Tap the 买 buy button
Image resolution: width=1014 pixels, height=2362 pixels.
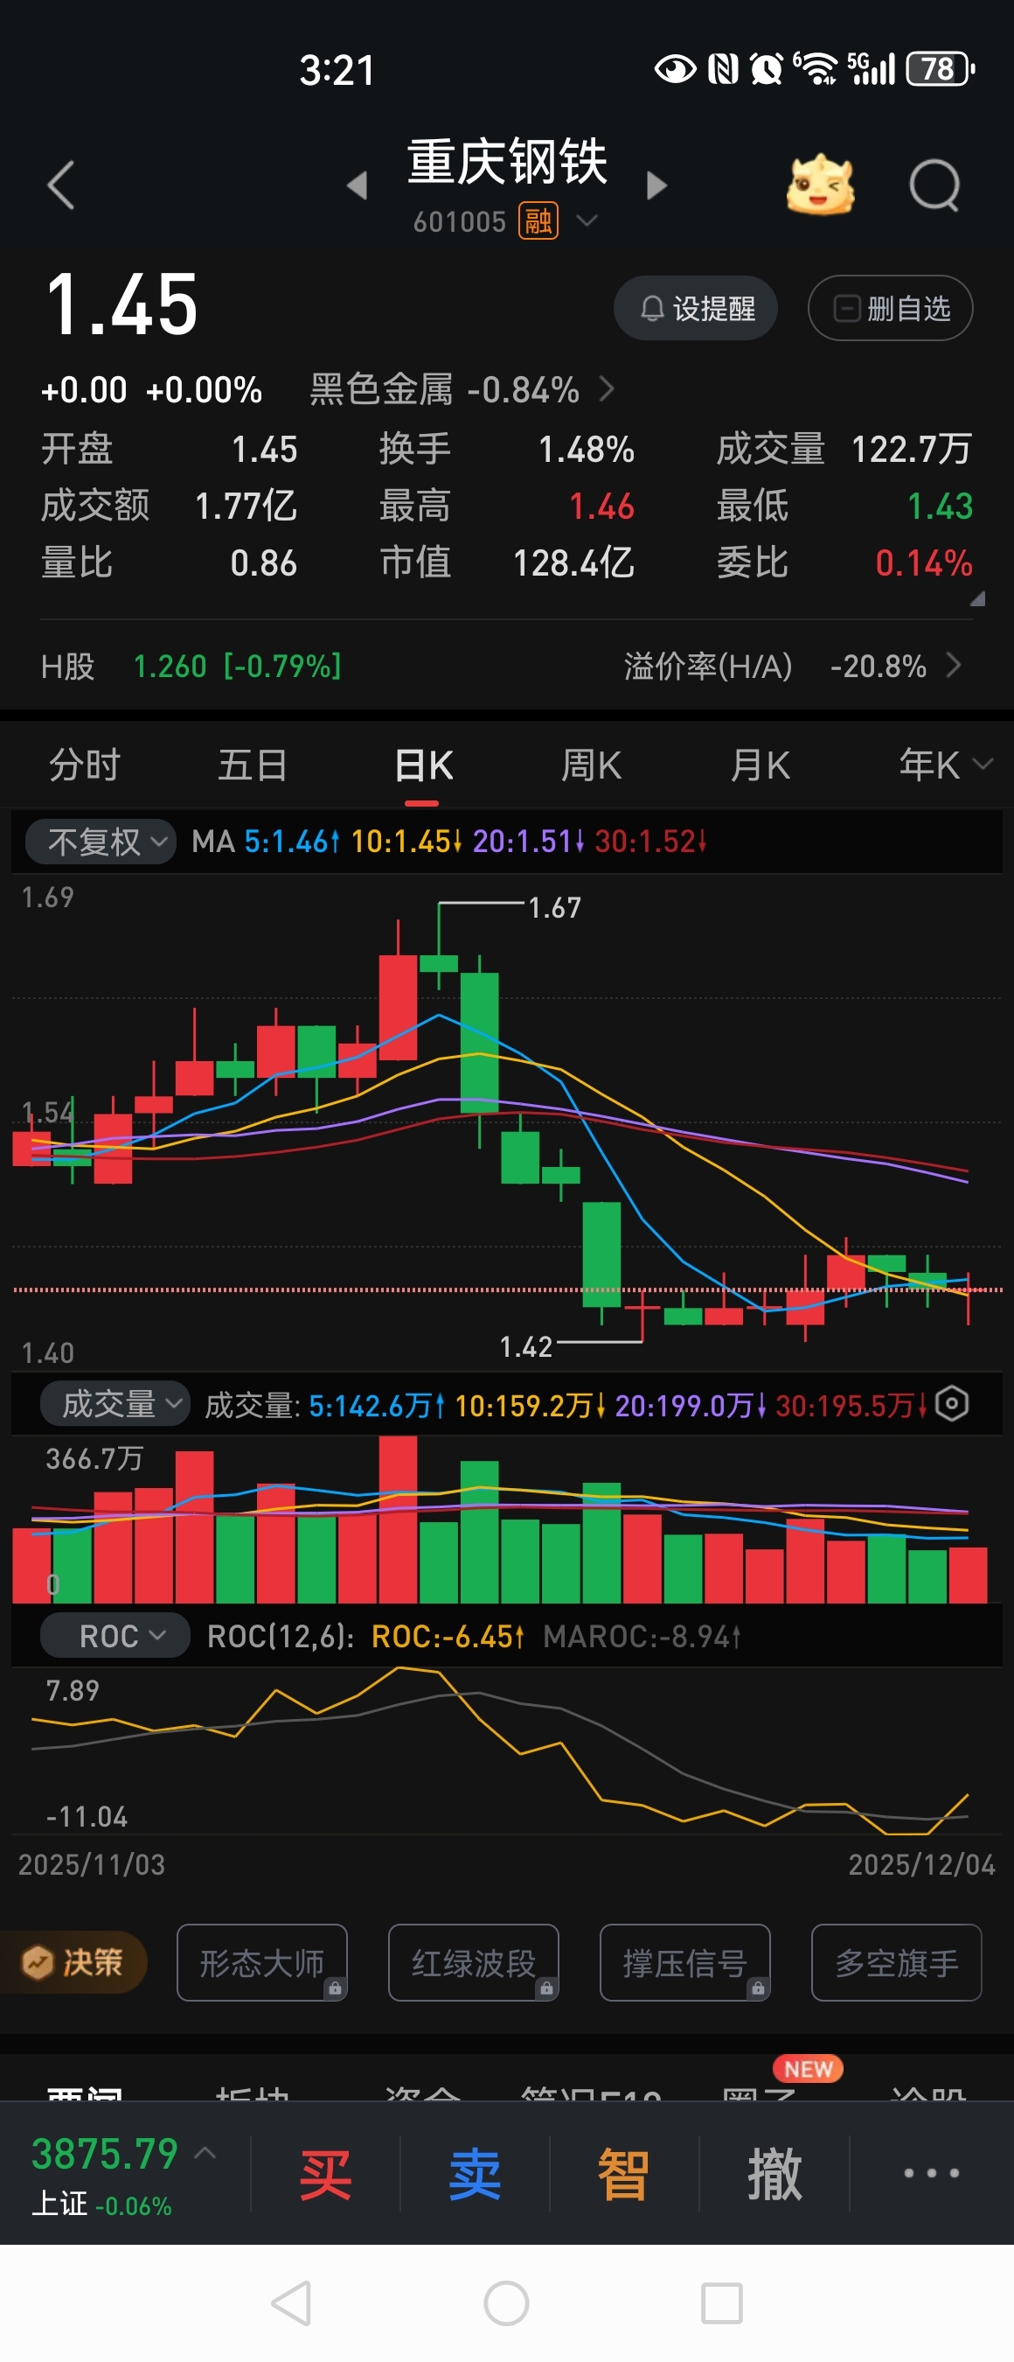click(325, 2173)
